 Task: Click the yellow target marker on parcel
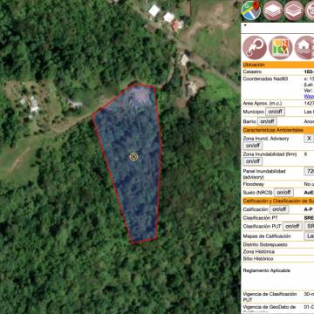point(133,157)
